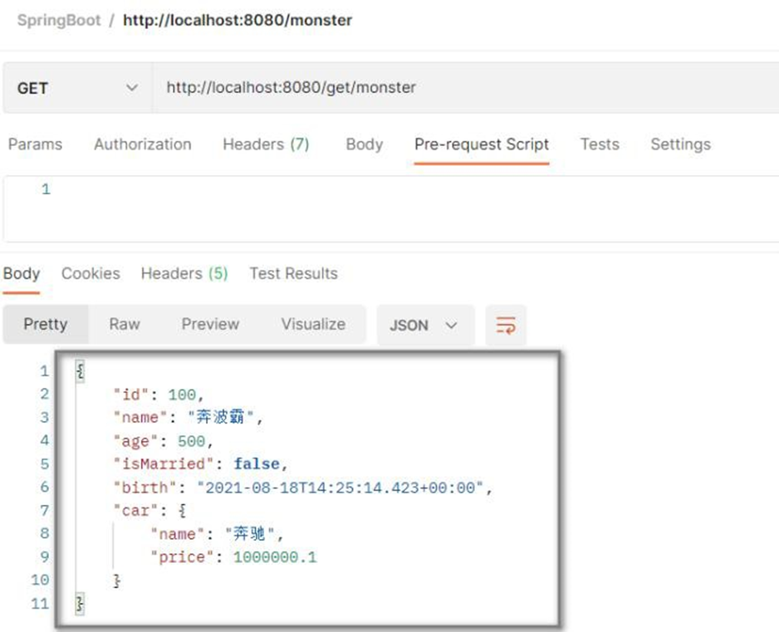Select the Preview response view
The width and height of the screenshot is (779, 632).
click(210, 325)
